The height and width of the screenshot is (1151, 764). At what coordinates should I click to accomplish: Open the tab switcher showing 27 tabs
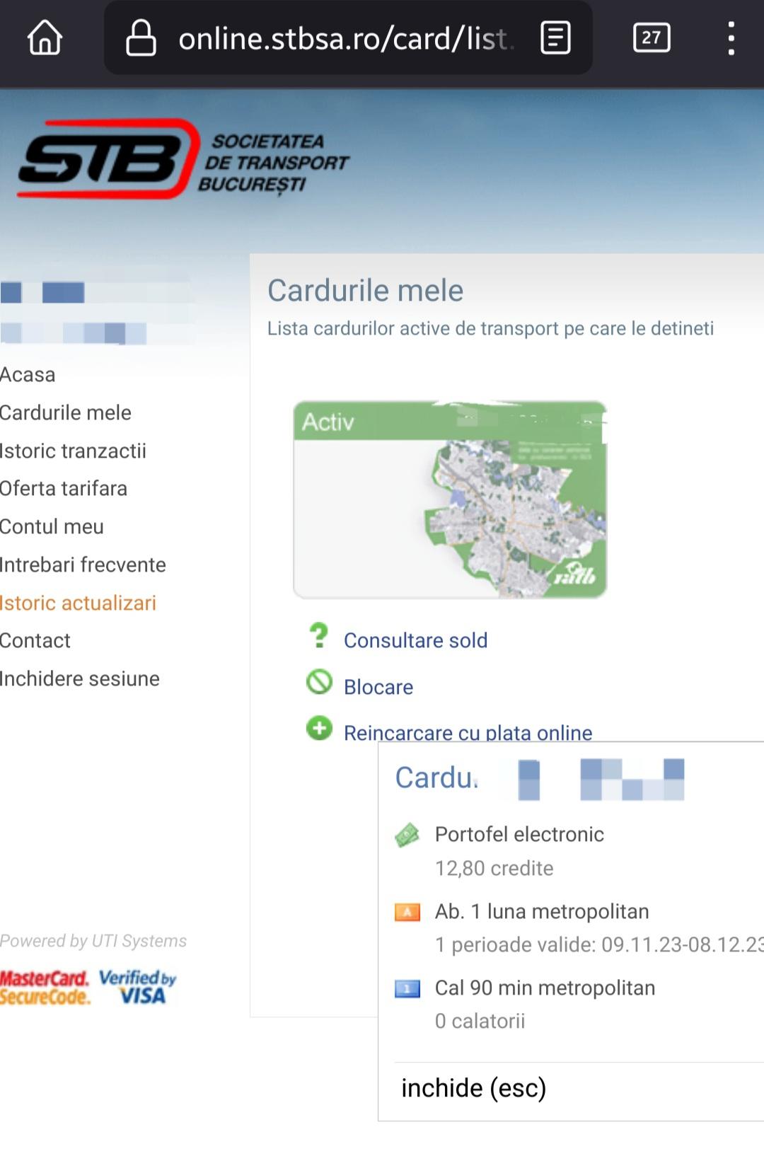651,37
